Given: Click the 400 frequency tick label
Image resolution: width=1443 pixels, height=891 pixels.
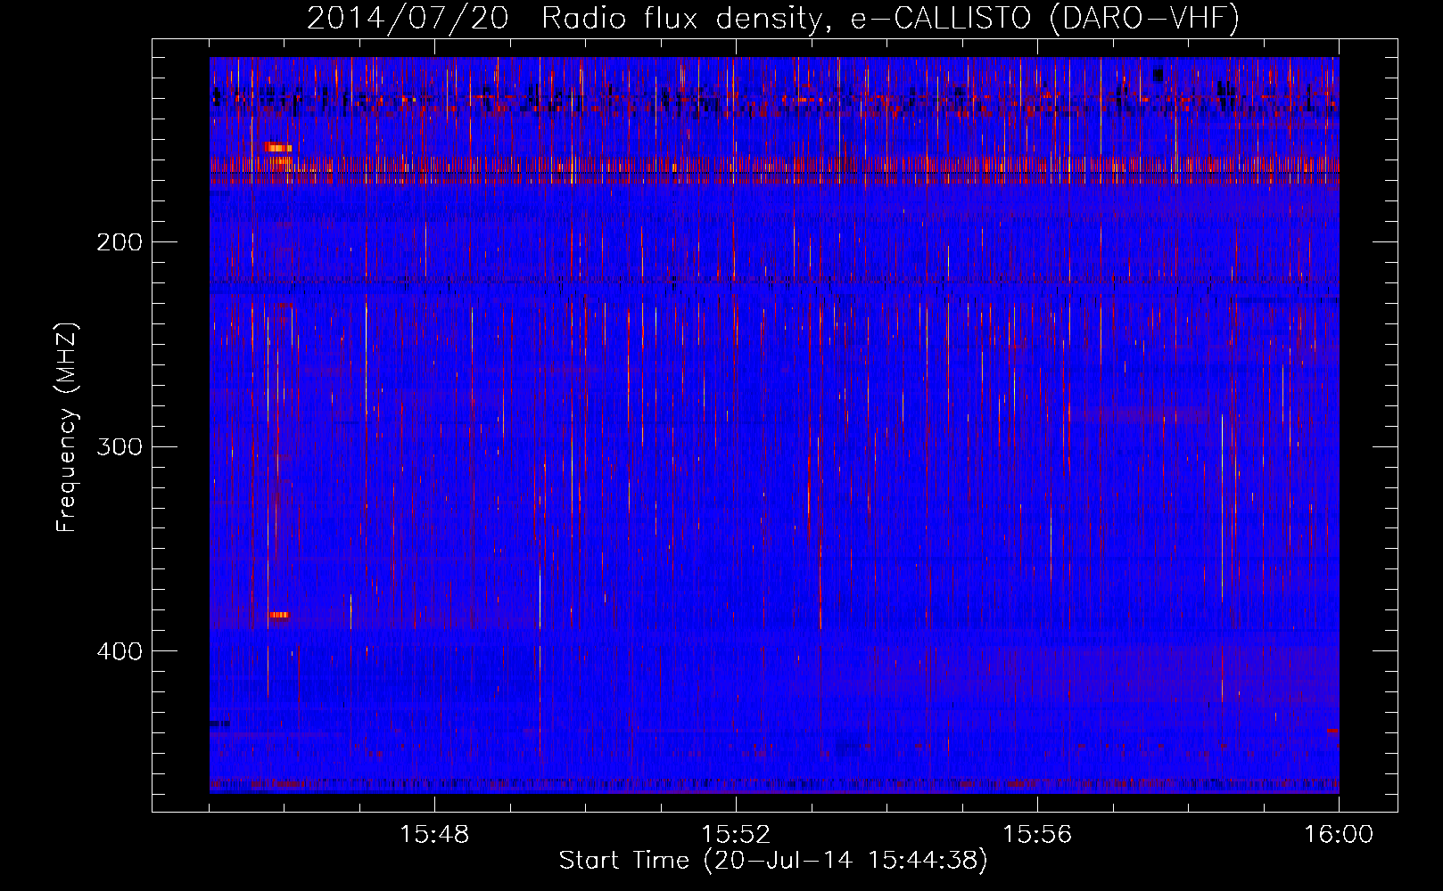Looking at the screenshot, I should tap(120, 651).
